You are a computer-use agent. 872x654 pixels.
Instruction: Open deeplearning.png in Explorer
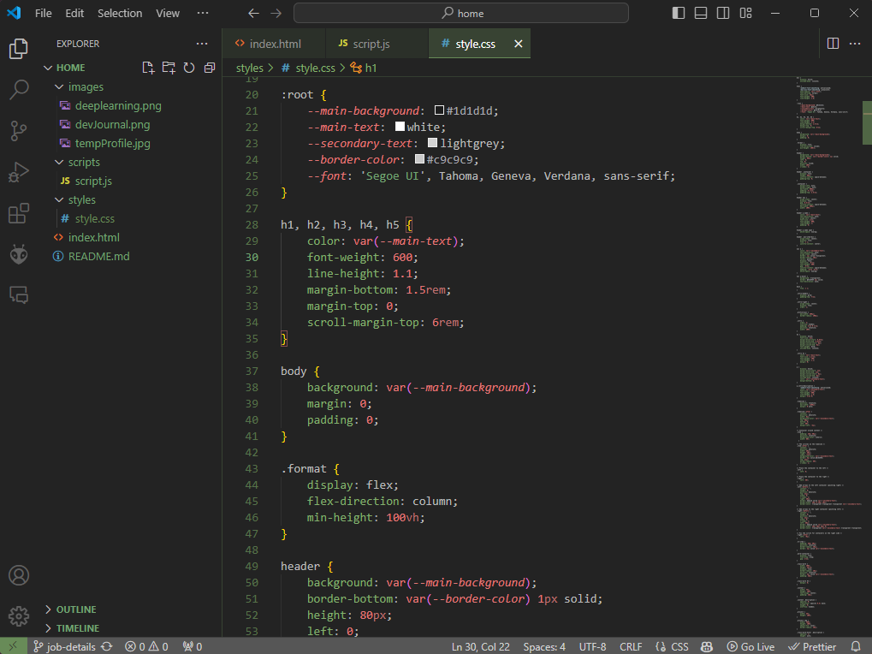click(x=118, y=105)
